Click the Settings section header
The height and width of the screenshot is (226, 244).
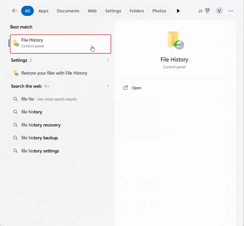coord(19,60)
